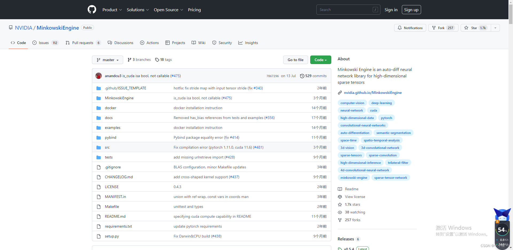
Task: Open the Wiki tab
Action: click(198, 43)
